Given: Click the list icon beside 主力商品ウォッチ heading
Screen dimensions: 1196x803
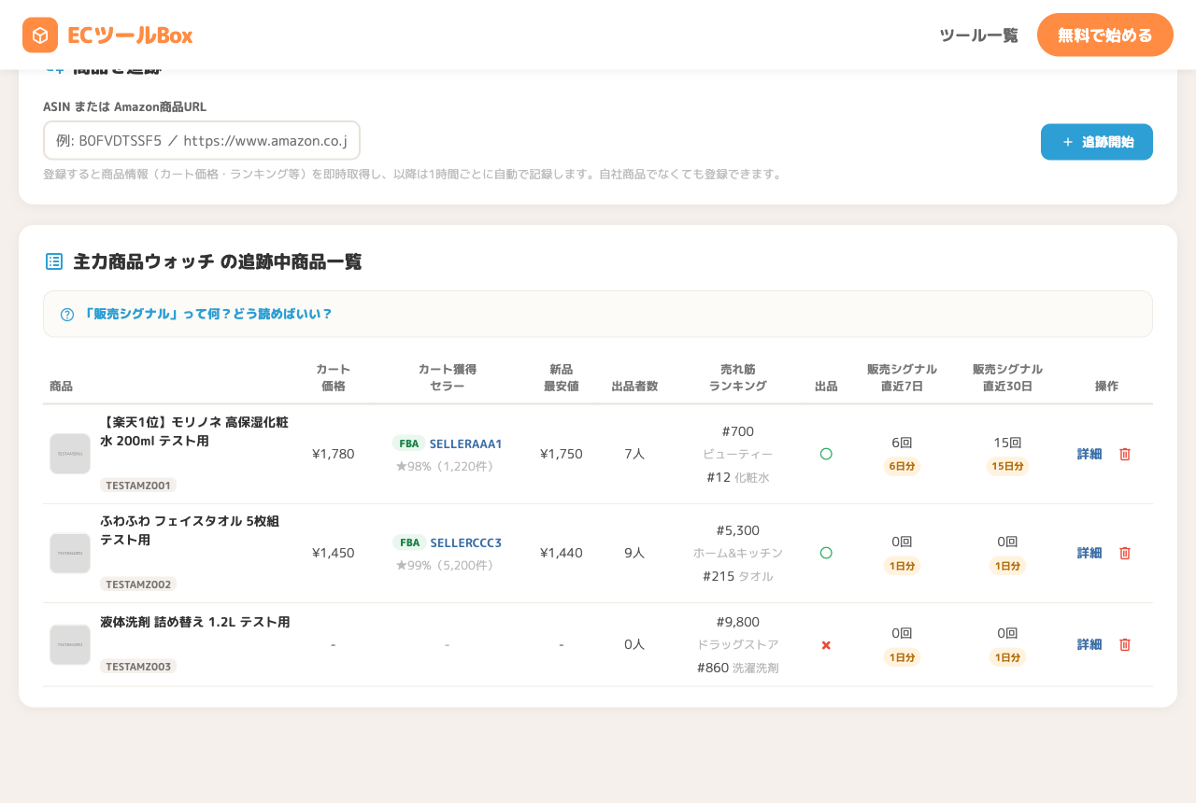Looking at the screenshot, I should point(54,261).
